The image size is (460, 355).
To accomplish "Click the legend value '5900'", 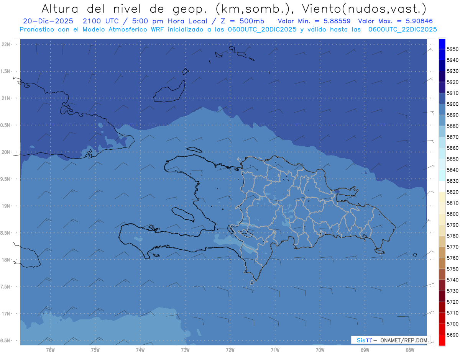I will click(x=453, y=104).
